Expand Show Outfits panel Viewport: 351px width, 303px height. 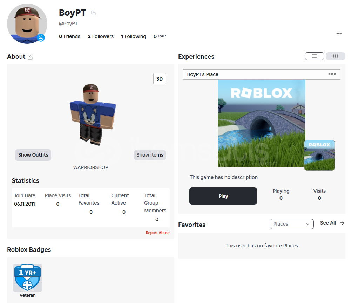point(33,155)
